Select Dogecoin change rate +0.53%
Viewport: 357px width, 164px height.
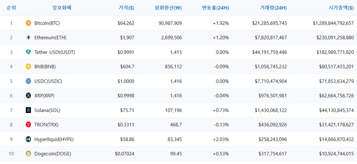click(x=221, y=154)
